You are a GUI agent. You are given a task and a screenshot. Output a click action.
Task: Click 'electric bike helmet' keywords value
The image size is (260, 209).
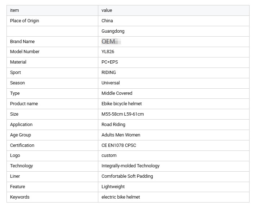coord(121,197)
